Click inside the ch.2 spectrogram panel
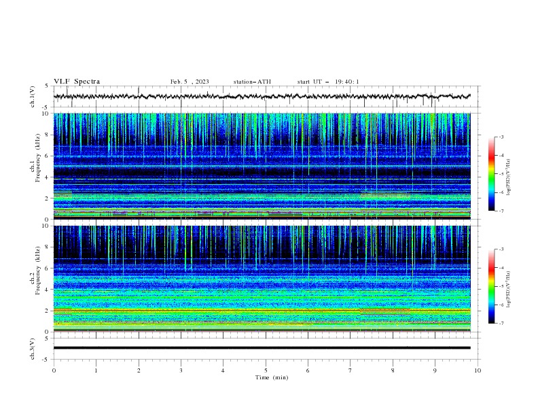Image resolution: width=538 pixels, height=416 pixels. pyautogui.click(x=262, y=279)
